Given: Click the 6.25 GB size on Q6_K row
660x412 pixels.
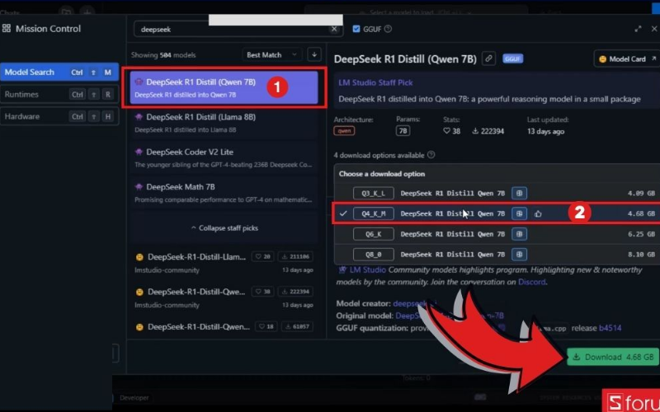Looking at the screenshot, I should pyautogui.click(x=641, y=234).
